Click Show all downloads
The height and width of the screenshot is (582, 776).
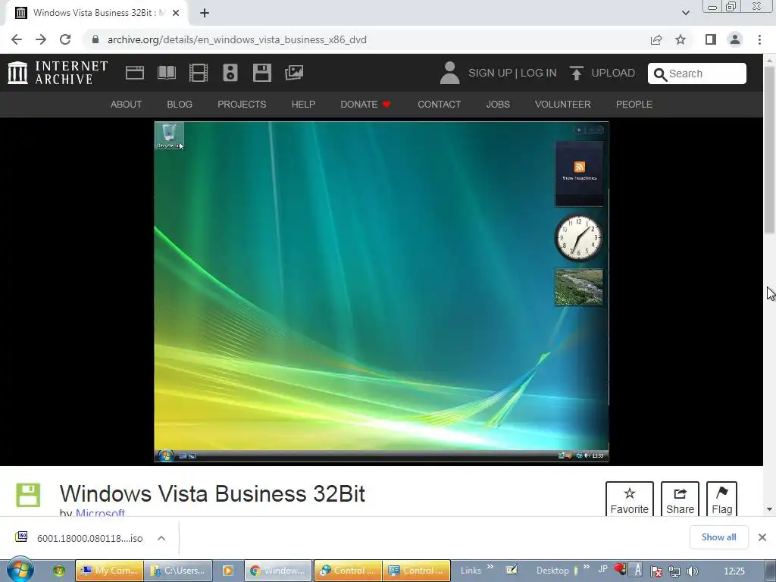point(718,537)
